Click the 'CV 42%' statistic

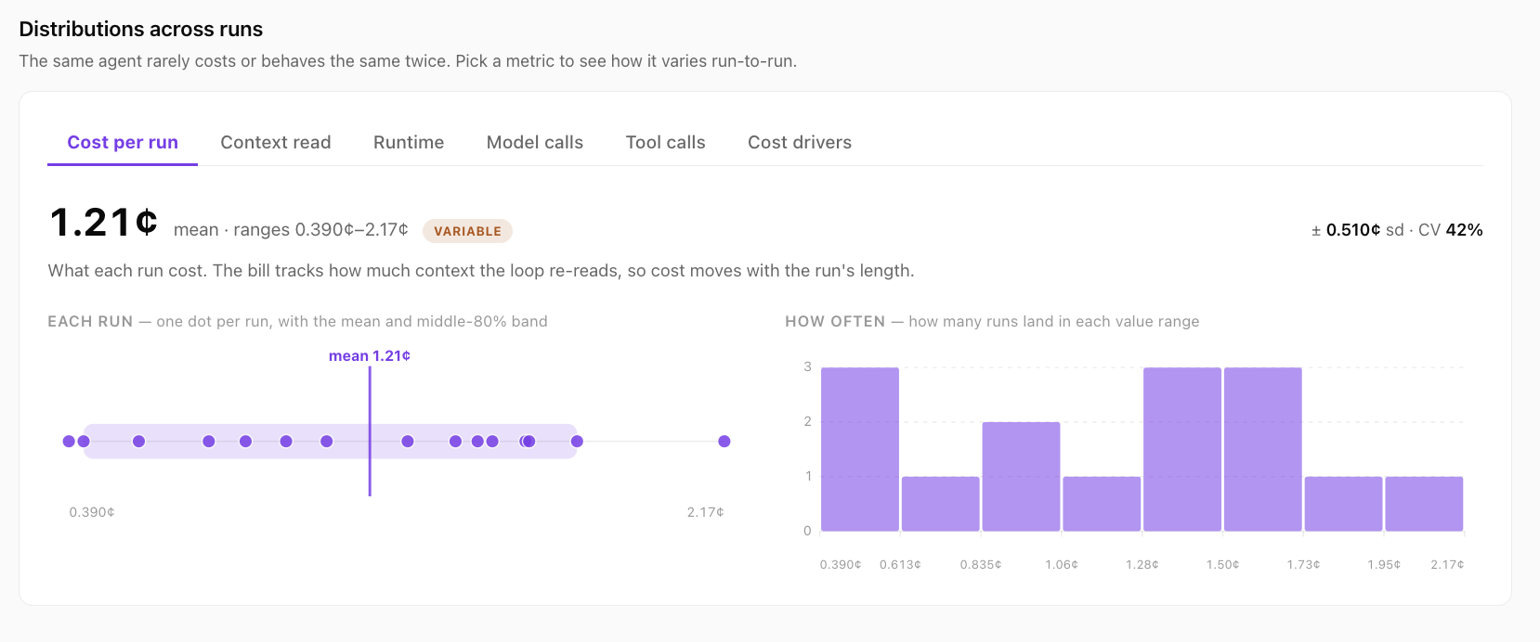pyautogui.click(x=1451, y=230)
